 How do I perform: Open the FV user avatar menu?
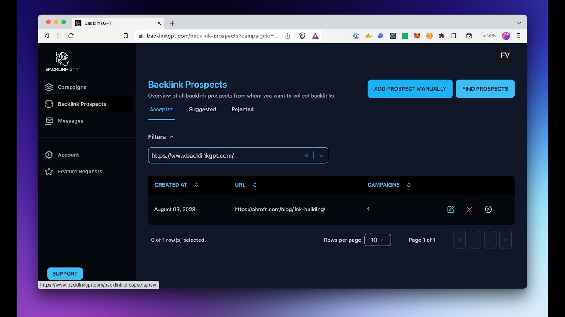pos(505,55)
